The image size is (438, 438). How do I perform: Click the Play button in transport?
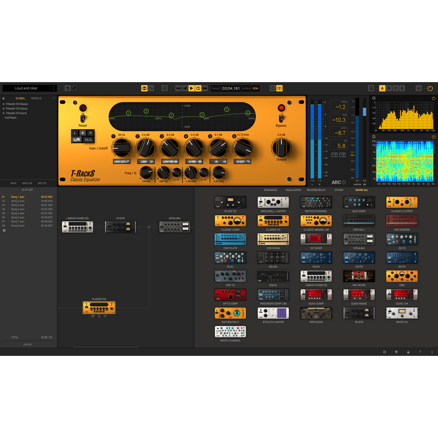pos(191,88)
